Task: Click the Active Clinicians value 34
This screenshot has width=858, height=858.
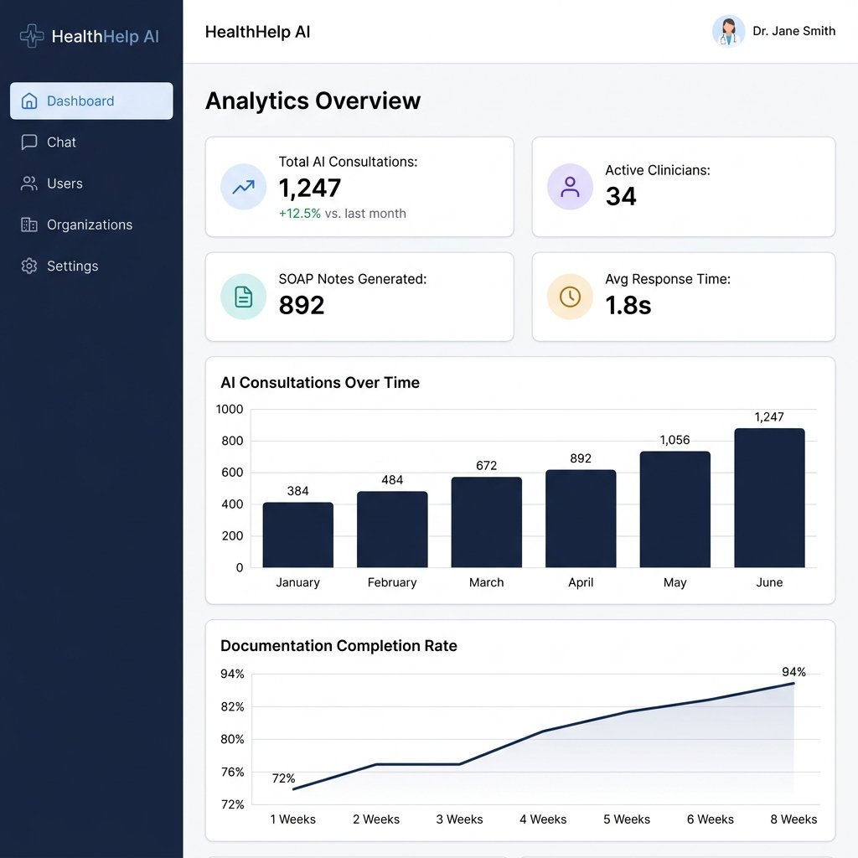Action: 621,196
